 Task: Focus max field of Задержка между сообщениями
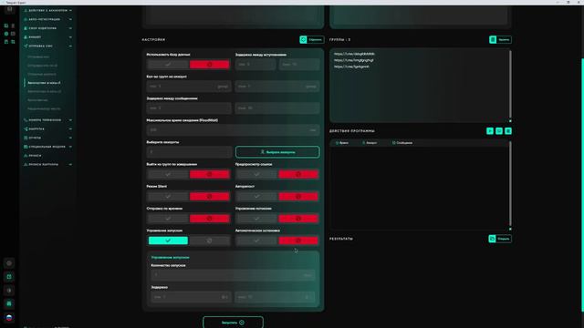click(277, 108)
